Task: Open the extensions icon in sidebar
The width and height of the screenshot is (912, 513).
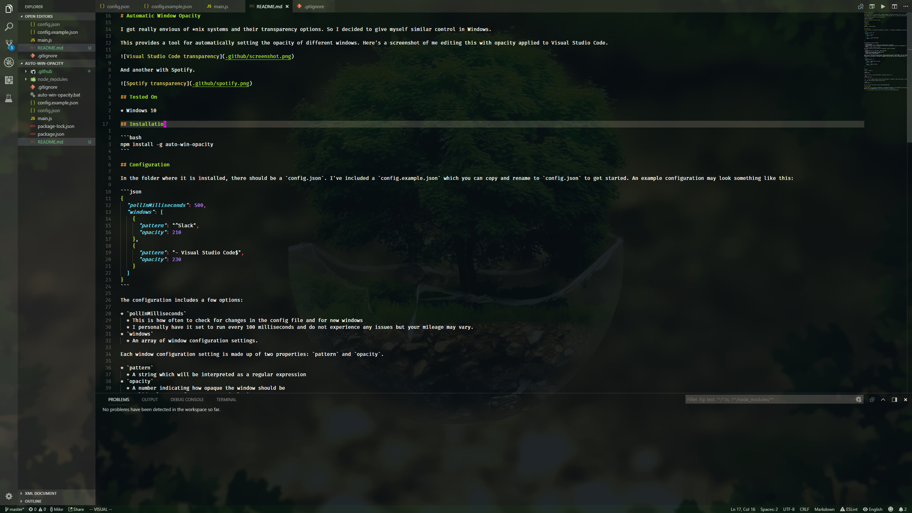Action: 9,80
